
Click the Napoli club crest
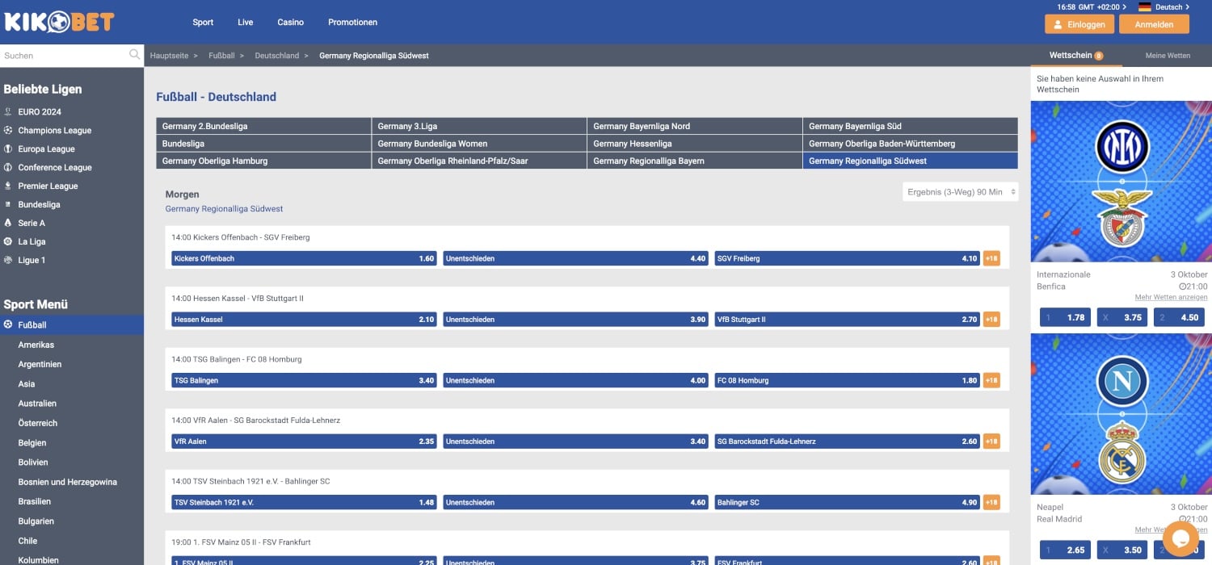pos(1122,381)
